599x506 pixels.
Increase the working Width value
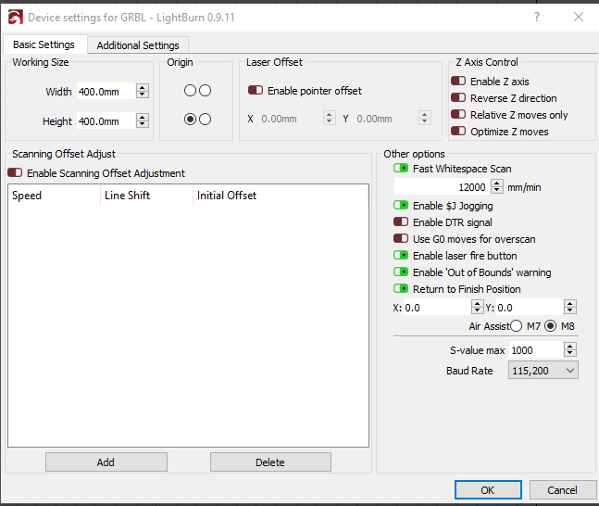(x=142, y=88)
